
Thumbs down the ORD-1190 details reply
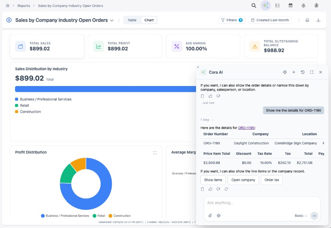pyautogui.click(x=218, y=189)
